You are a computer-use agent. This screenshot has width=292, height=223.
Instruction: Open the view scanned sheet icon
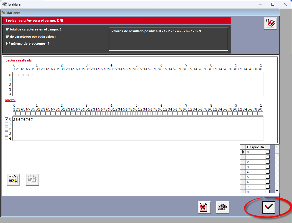click(13, 180)
